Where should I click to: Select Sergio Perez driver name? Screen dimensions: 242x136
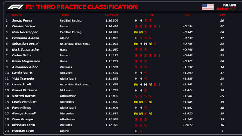(22, 20)
